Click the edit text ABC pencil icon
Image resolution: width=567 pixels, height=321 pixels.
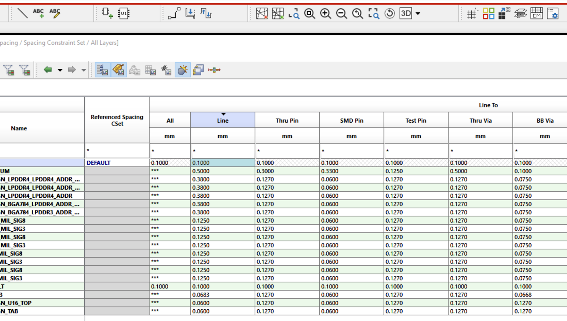(x=55, y=13)
